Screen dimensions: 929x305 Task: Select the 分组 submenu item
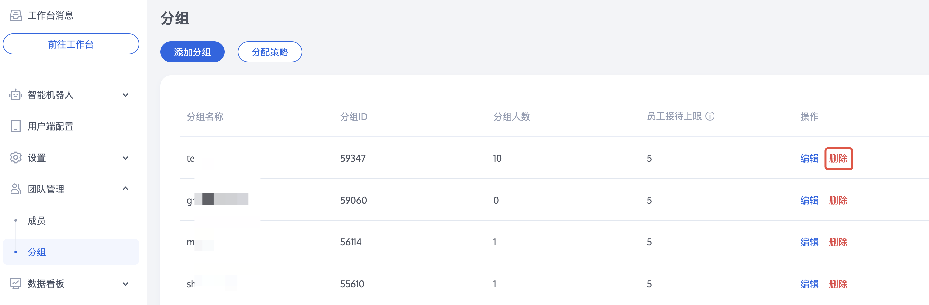(71, 252)
